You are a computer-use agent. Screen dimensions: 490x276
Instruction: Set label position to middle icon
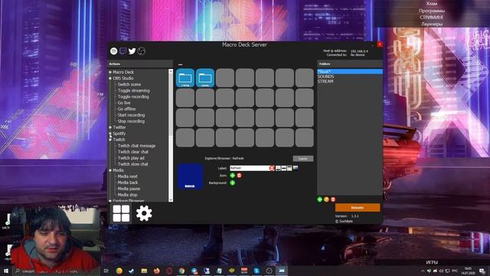pos(284,169)
